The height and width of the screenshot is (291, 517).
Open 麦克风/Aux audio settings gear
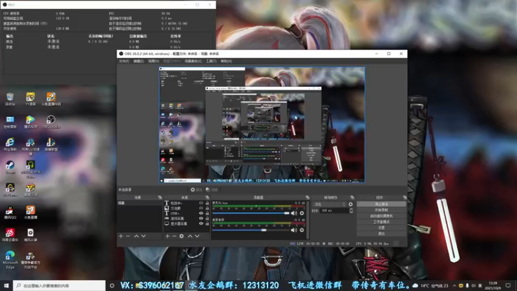(302, 213)
